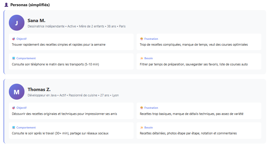Click Sana M.'s avatar circle with J
The height and width of the screenshot is (145, 269).
(x=17, y=23)
